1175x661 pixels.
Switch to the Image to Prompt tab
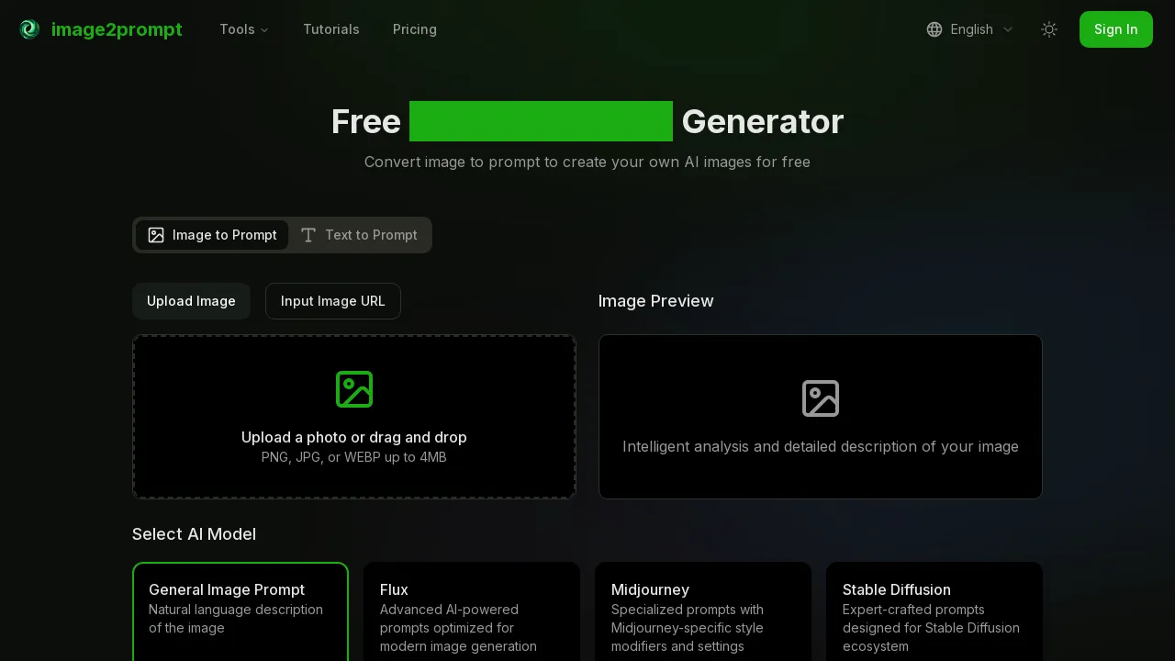(212, 235)
